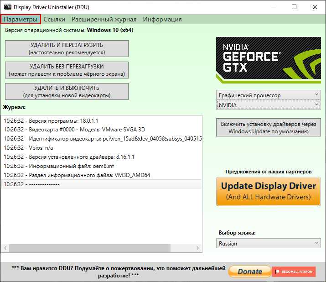This screenshot has height=282, width=326.
Task: Open the Информация menu
Action: point(162,19)
